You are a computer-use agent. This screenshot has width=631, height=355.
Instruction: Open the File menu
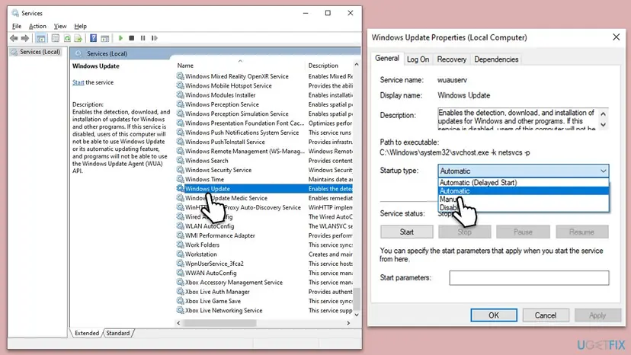tap(17, 26)
